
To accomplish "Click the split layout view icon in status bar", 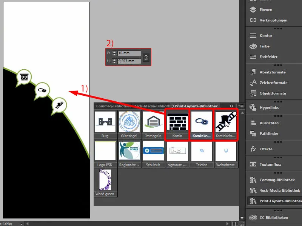I will (235, 224).
